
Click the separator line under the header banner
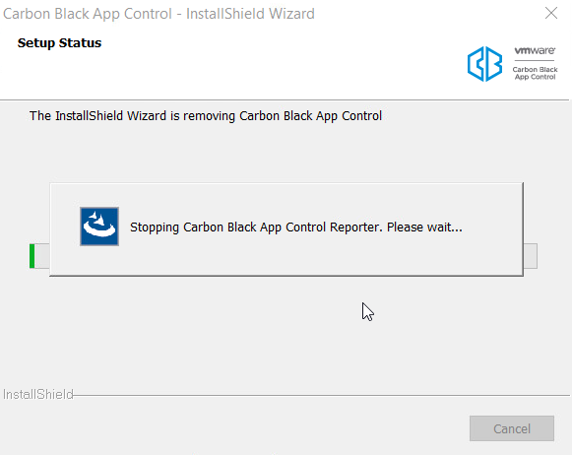tap(285, 99)
